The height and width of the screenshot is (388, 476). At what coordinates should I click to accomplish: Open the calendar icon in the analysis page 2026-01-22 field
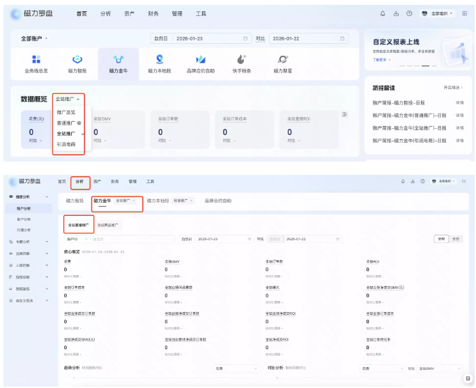337,239
